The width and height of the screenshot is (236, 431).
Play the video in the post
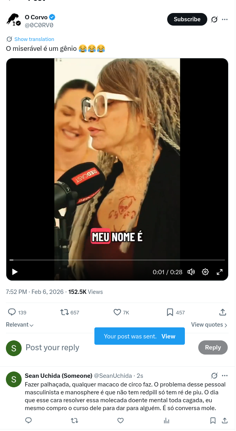[15, 272]
